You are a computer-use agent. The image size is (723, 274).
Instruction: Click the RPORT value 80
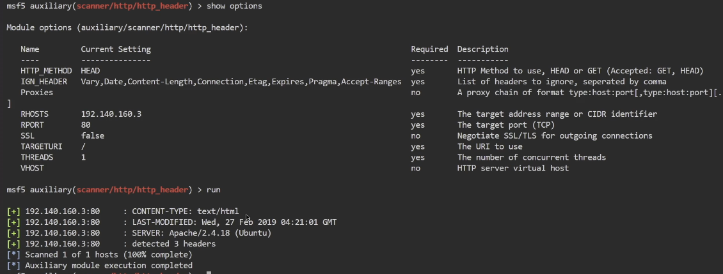pos(86,125)
